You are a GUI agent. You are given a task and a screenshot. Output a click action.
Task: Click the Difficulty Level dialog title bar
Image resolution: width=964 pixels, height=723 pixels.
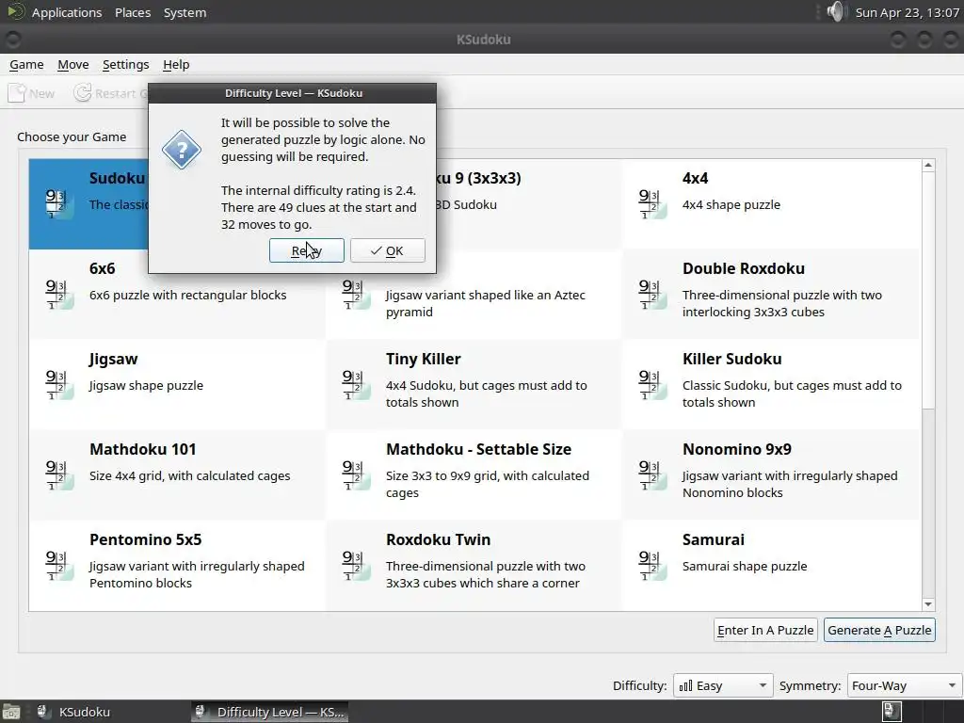tap(293, 93)
